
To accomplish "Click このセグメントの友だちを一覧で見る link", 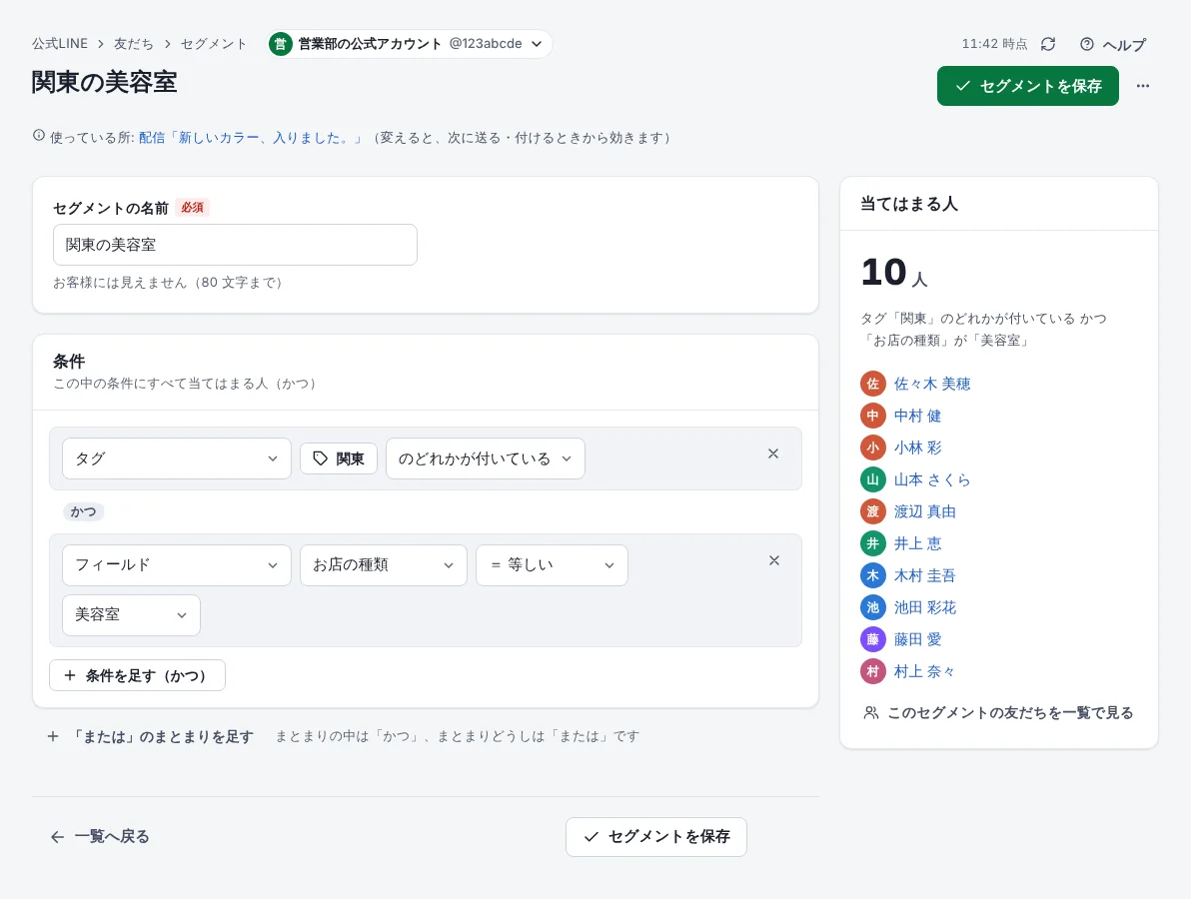I will point(999,713).
